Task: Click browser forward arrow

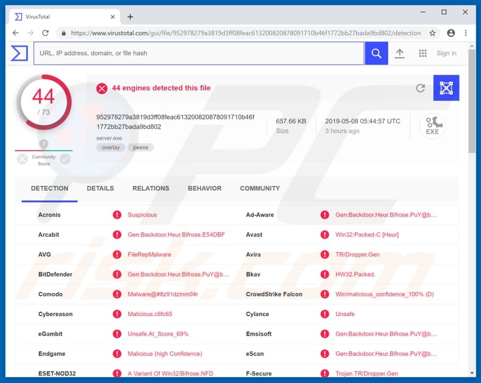Action: tap(30, 33)
